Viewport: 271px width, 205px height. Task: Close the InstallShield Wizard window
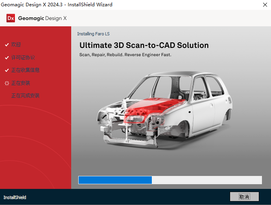(x=265, y=5)
